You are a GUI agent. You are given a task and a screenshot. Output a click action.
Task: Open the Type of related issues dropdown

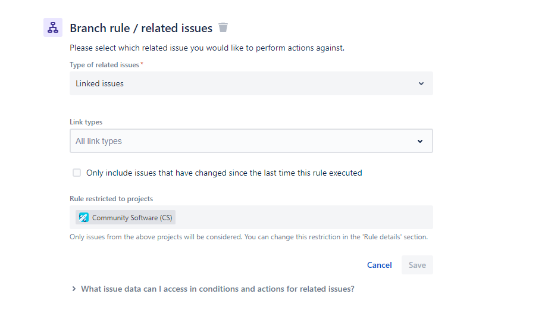coord(250,84)
